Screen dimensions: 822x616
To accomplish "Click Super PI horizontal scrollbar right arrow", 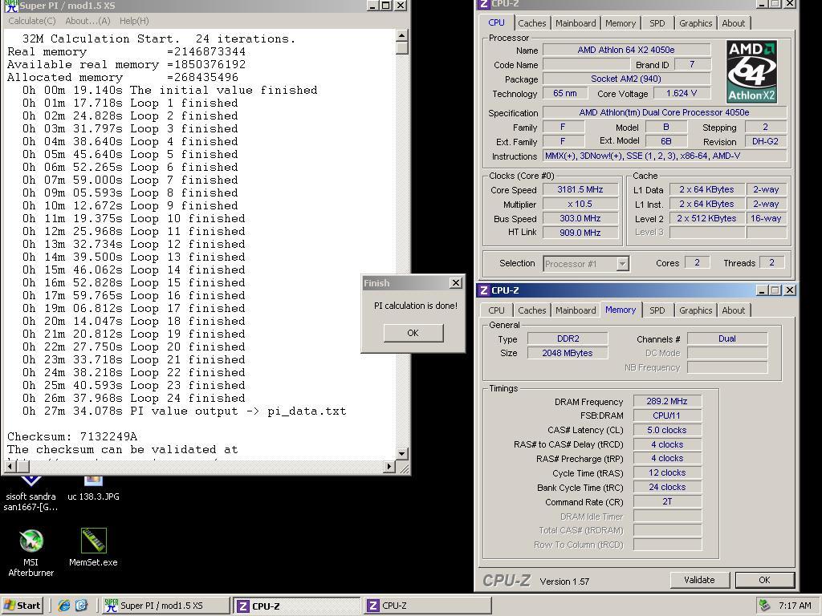I will [389, 466].
